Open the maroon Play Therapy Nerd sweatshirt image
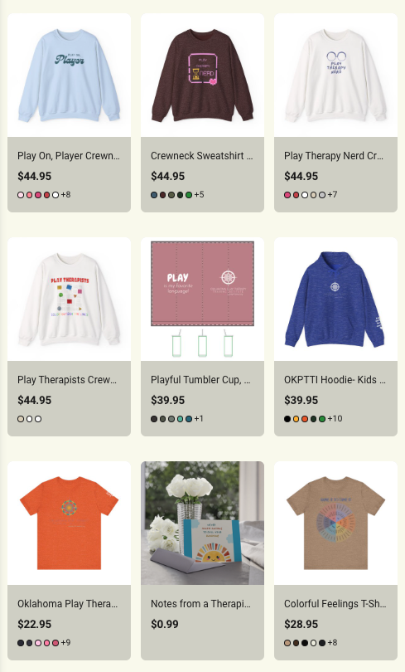This screenshot has height=672, width=405. [x=202, y=75]
